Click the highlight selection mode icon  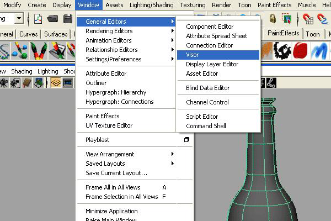point(286,18)
